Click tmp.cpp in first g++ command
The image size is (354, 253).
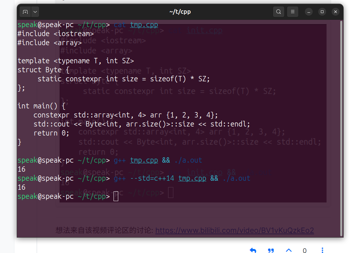pos(144,160)
